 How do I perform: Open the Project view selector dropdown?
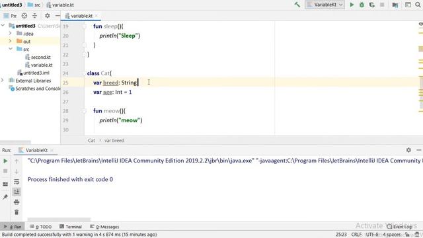(x=10, y=16)
